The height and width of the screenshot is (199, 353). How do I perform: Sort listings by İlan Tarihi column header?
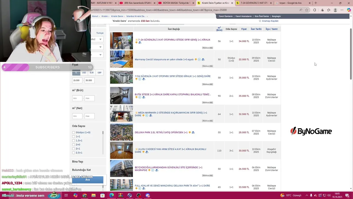tap(256, 29)
